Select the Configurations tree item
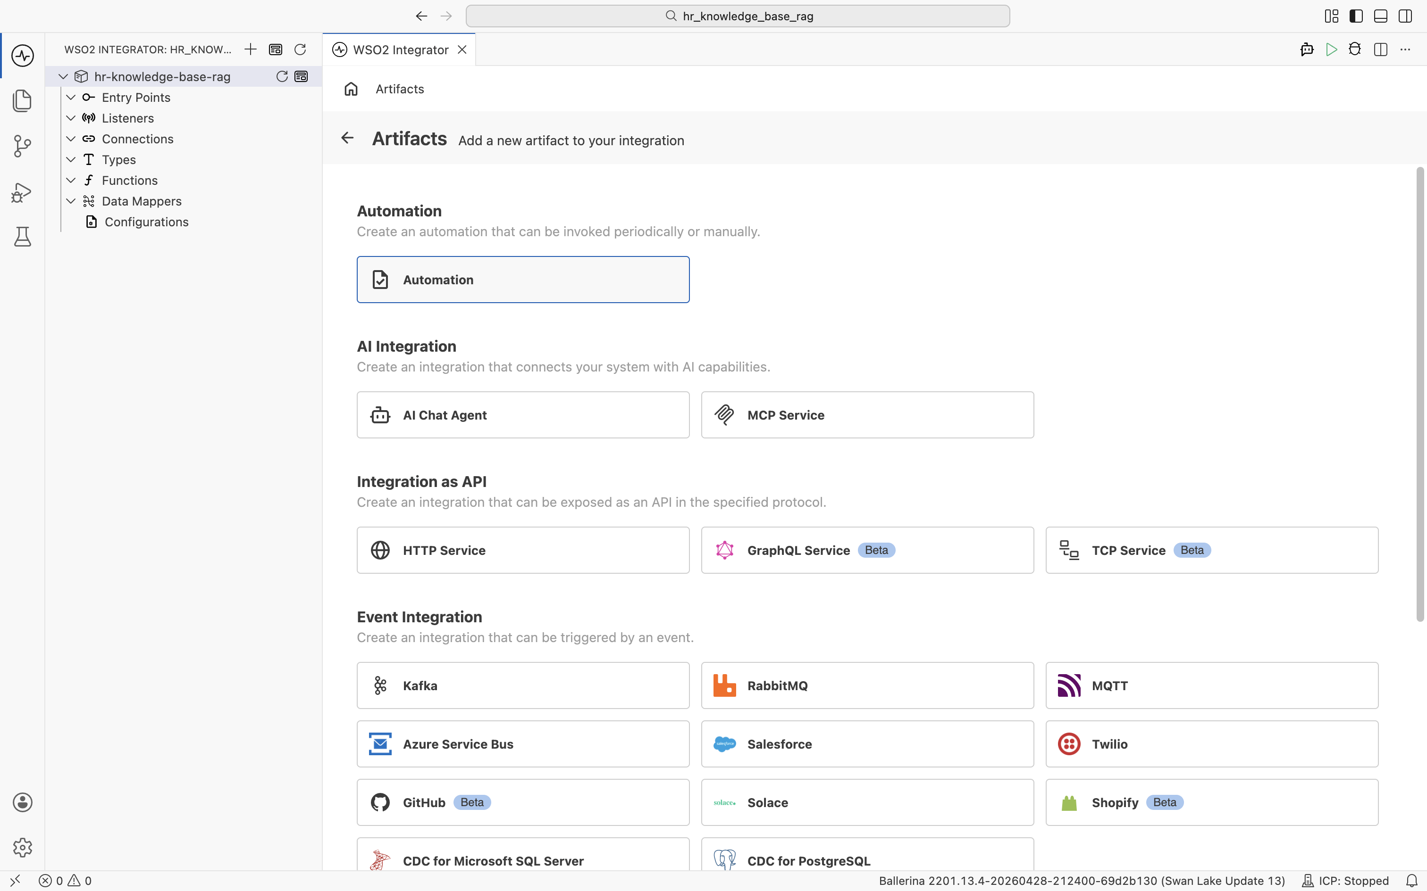This screenshot has height=891, width=1427. click(184, 222)
